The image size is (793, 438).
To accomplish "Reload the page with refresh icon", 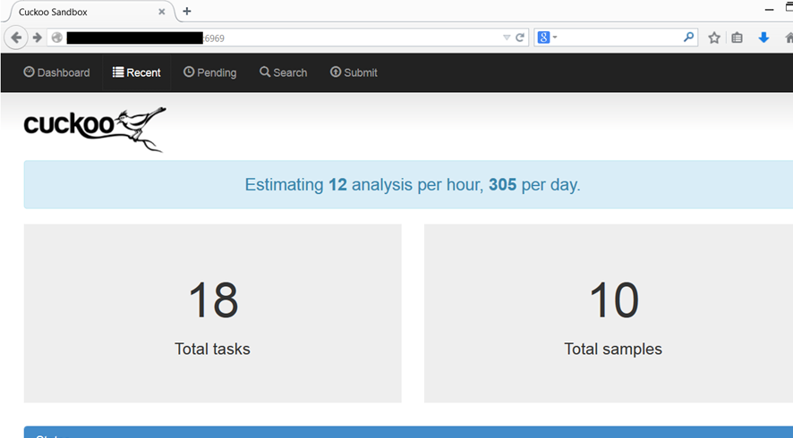I will [520, 38].
